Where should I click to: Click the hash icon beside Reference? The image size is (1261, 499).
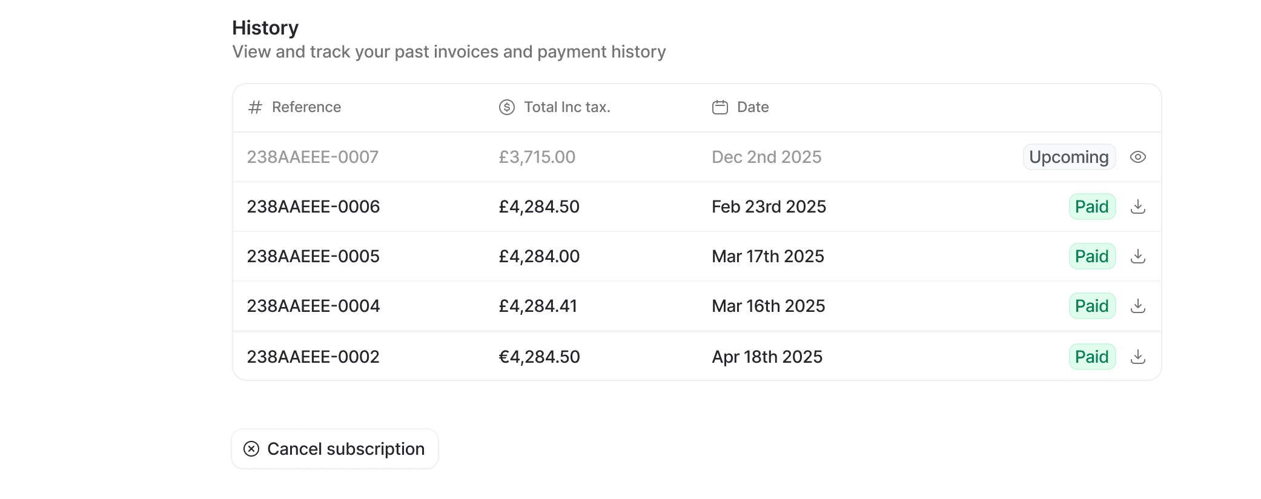255,107
